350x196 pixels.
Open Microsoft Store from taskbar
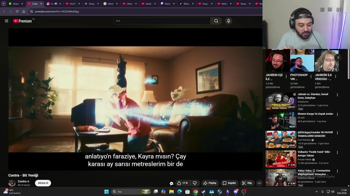point(188,192)
